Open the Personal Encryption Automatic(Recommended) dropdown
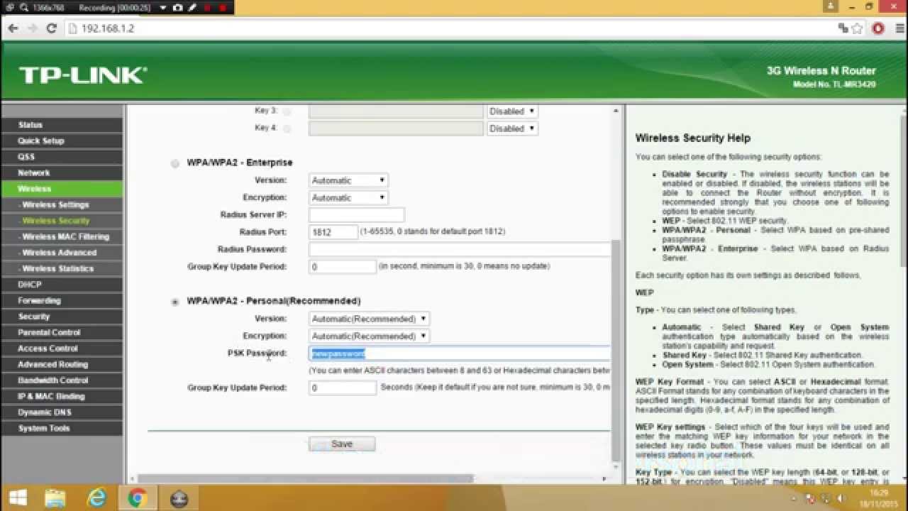The width and height of the screenshot is (908, 511). point(369,336)
